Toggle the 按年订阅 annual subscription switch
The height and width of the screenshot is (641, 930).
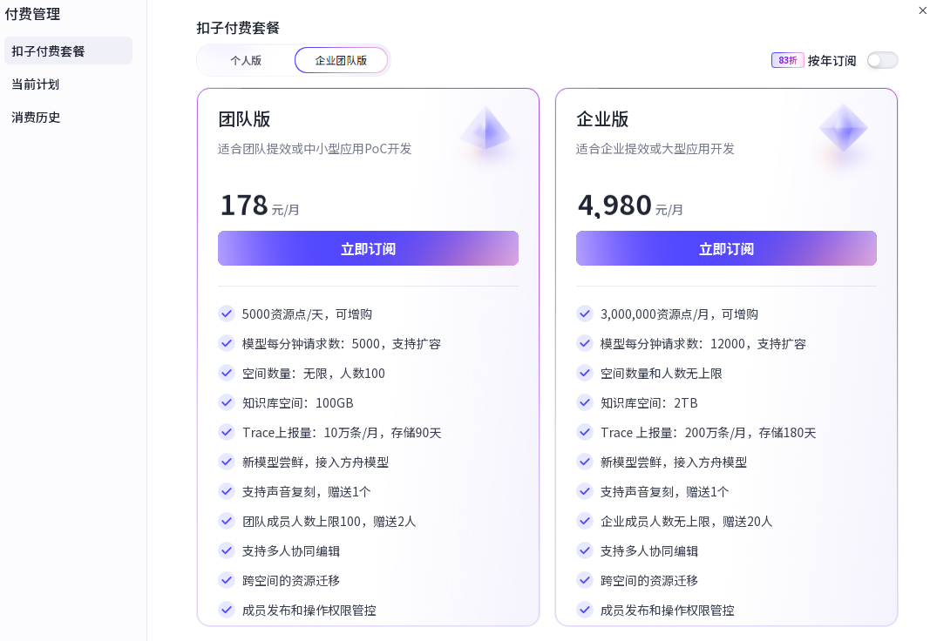pyautogui.click(x=882, y=60)
